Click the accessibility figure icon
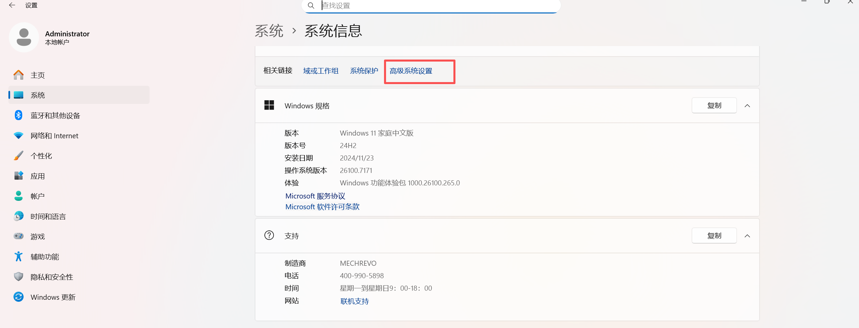The image size is (859, 328). pyautogui.click(x=19, y=256)
